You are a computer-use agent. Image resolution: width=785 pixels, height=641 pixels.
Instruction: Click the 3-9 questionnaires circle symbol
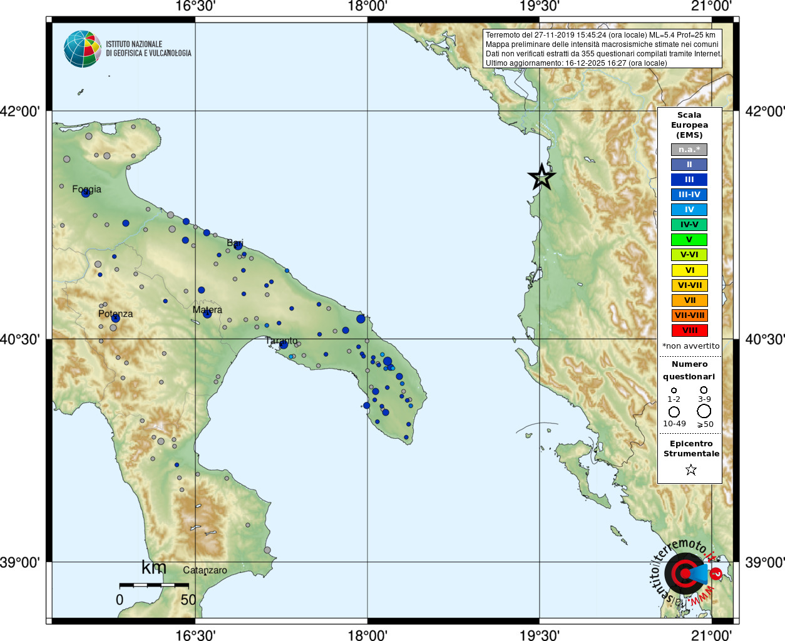coord(704,390)
